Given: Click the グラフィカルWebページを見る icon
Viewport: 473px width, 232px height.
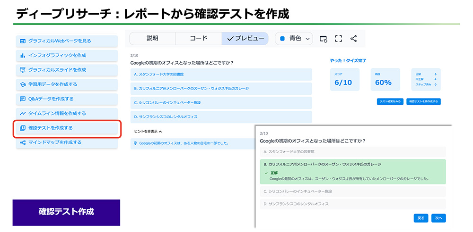Looking at the screenshot, I should (x=23, y=41).
